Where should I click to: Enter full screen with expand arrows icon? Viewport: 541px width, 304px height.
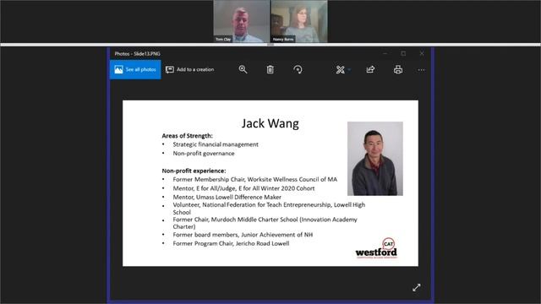(417, 287)
